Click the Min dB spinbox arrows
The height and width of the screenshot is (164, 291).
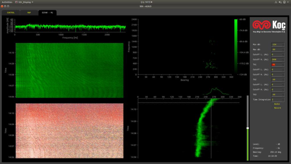(283, 44)
